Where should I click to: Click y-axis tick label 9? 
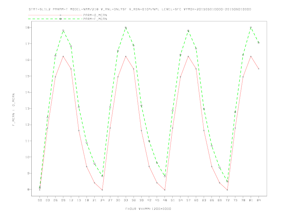point(28,173)
